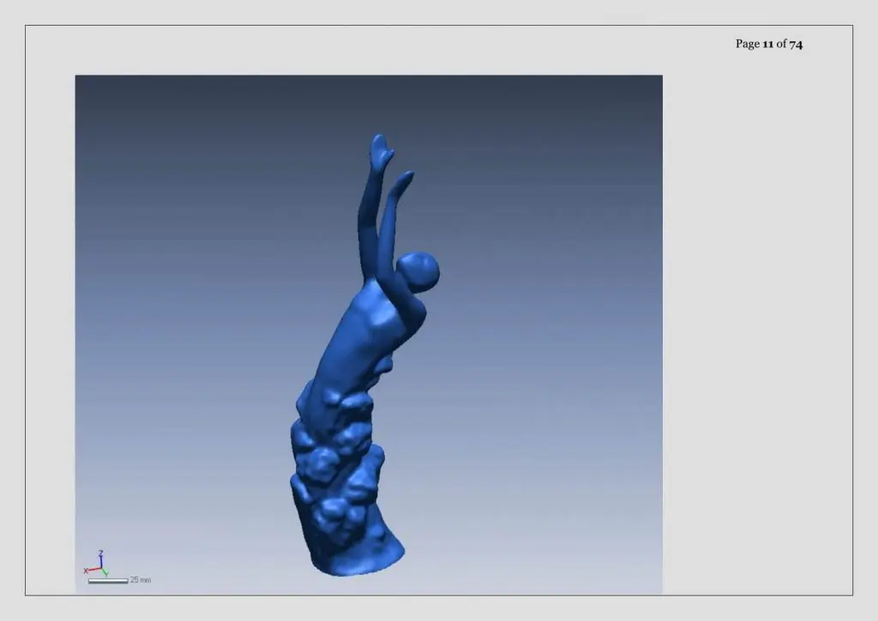Click the word Page in header
878x621 pixels.
748,45
